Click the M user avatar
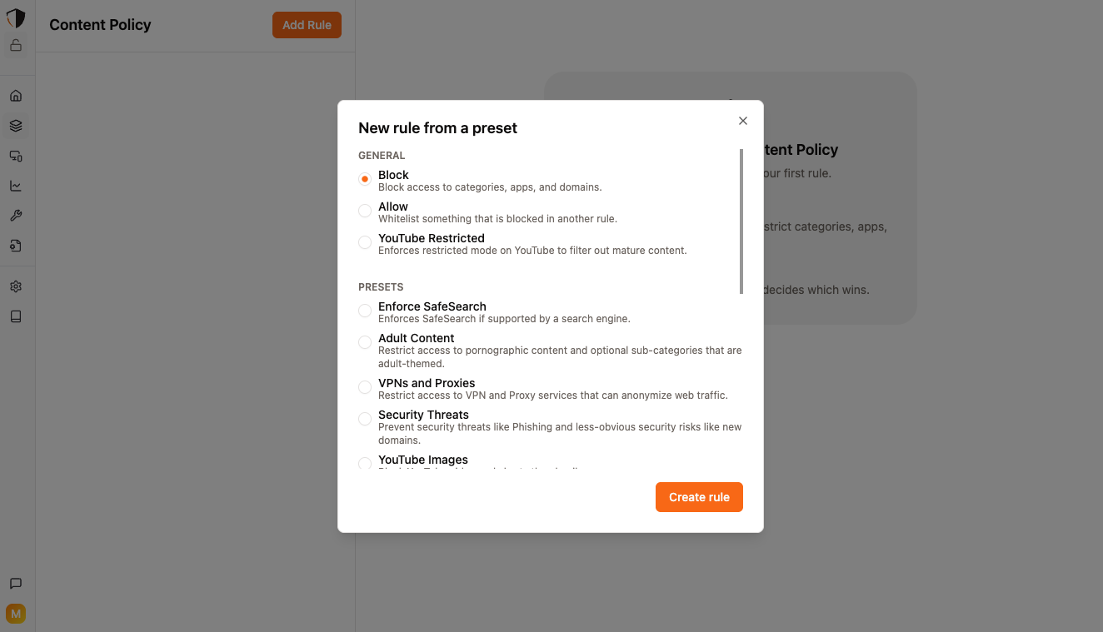 click(16, 614)
